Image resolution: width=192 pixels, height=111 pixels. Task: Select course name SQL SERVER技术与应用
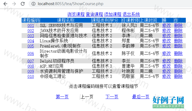click(x=61, y=26)
